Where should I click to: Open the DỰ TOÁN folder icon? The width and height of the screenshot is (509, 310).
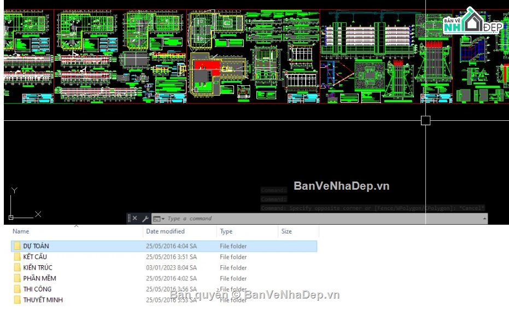pyautogui.click(x=17, y=247)
